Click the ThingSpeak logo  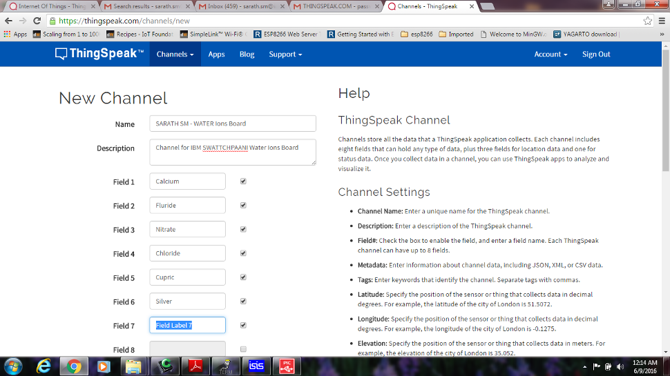(x=99, y=54)
